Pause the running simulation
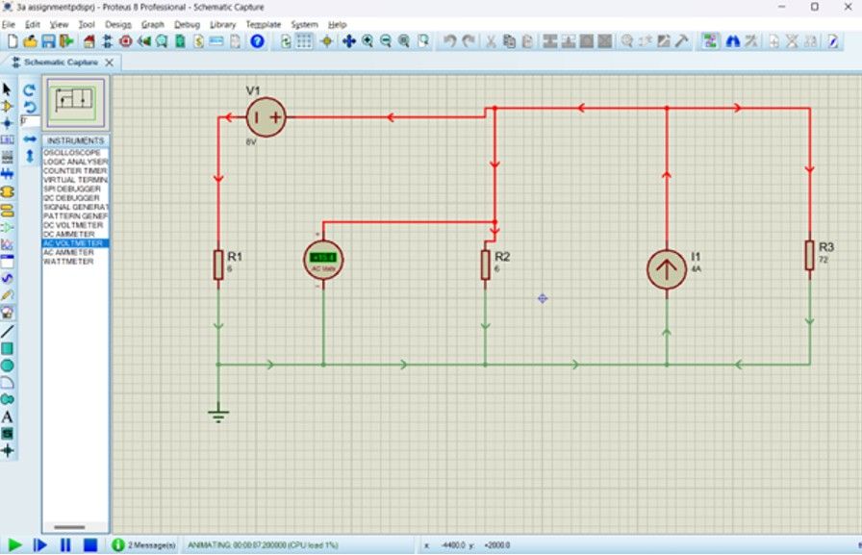This screenshot has height=555, width=862. pos(65,545)
